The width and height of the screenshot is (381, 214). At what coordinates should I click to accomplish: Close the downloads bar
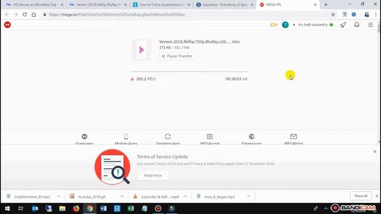[x=377, y=196]
